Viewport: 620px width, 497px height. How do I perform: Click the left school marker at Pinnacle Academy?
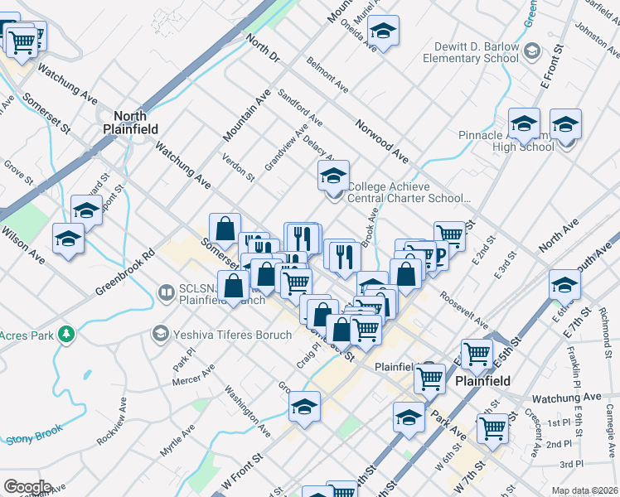pyautogui.click(x=524, y=126)
